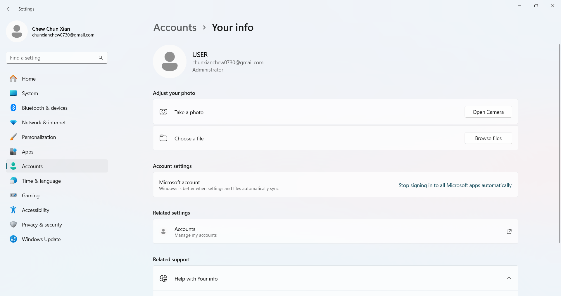Viewport: 561px width, 296px height.
Task: Click the search magnifier icon
Action: [101, 58]
